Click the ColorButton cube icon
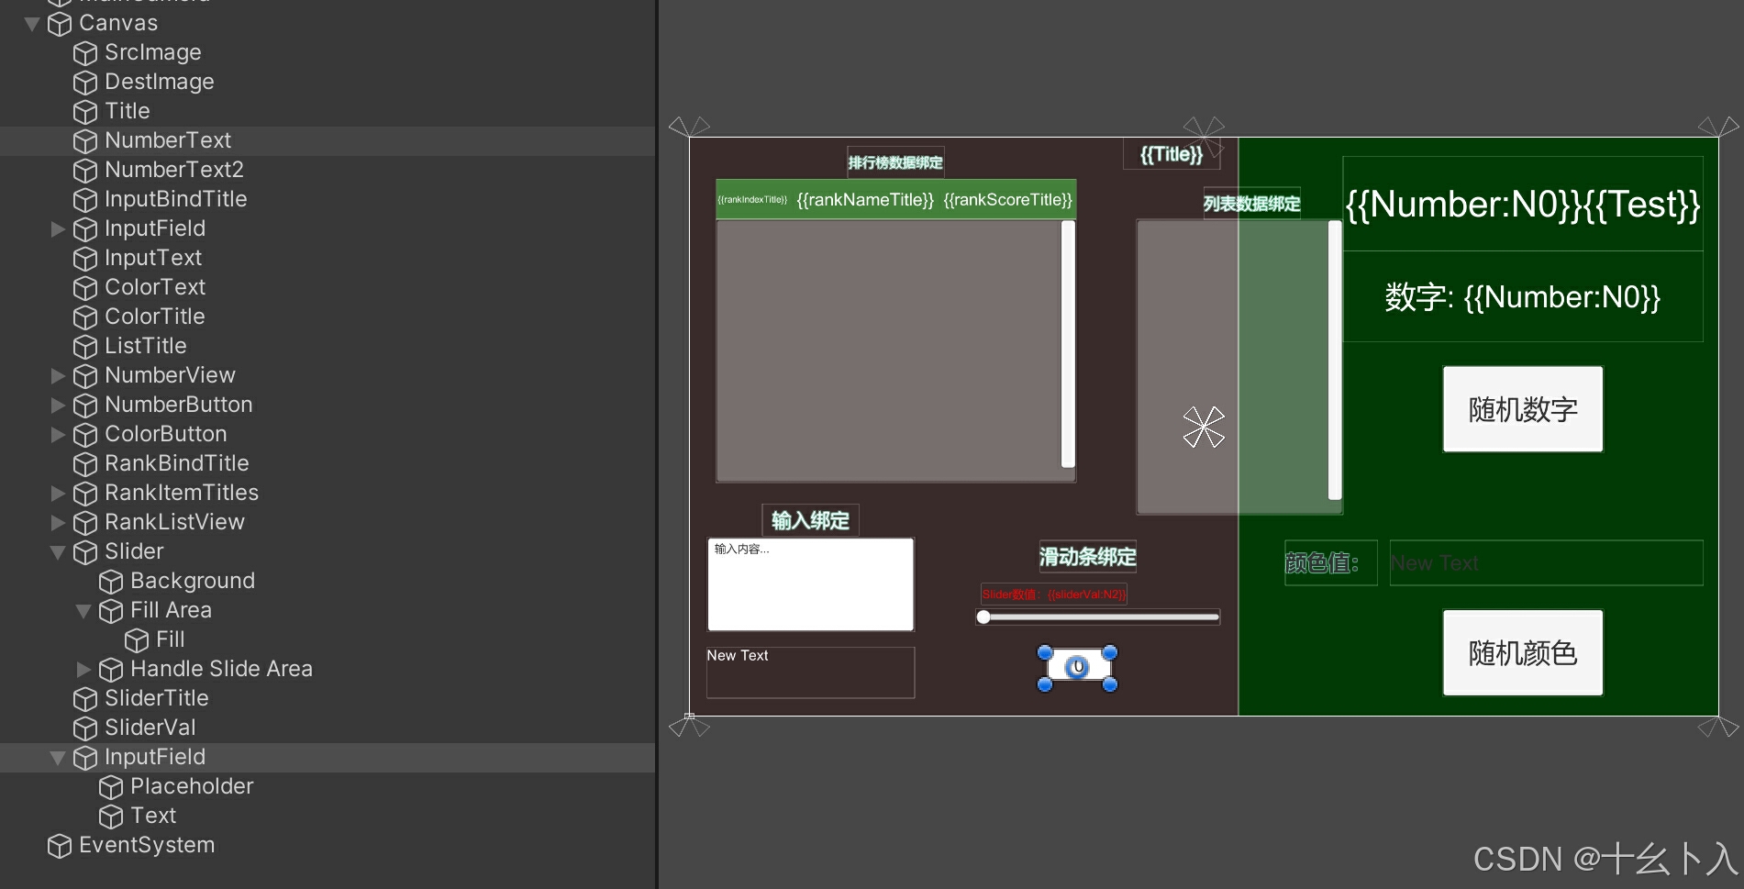The height and width of the screenshot is (889, 1744). click(85, 435)
